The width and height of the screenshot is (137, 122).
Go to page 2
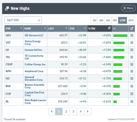click(66, 112)
